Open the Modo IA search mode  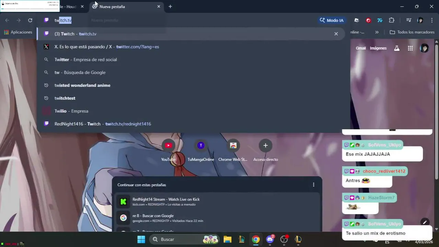[x=331, y=20]
